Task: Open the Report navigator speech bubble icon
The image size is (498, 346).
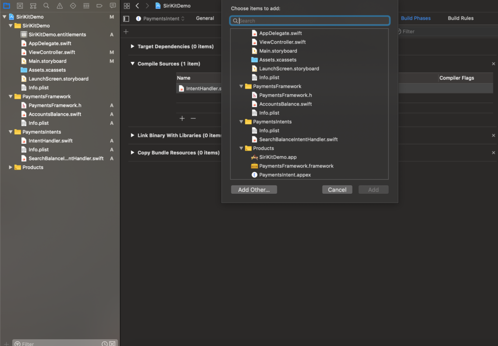Action: [x=113, y=6]
